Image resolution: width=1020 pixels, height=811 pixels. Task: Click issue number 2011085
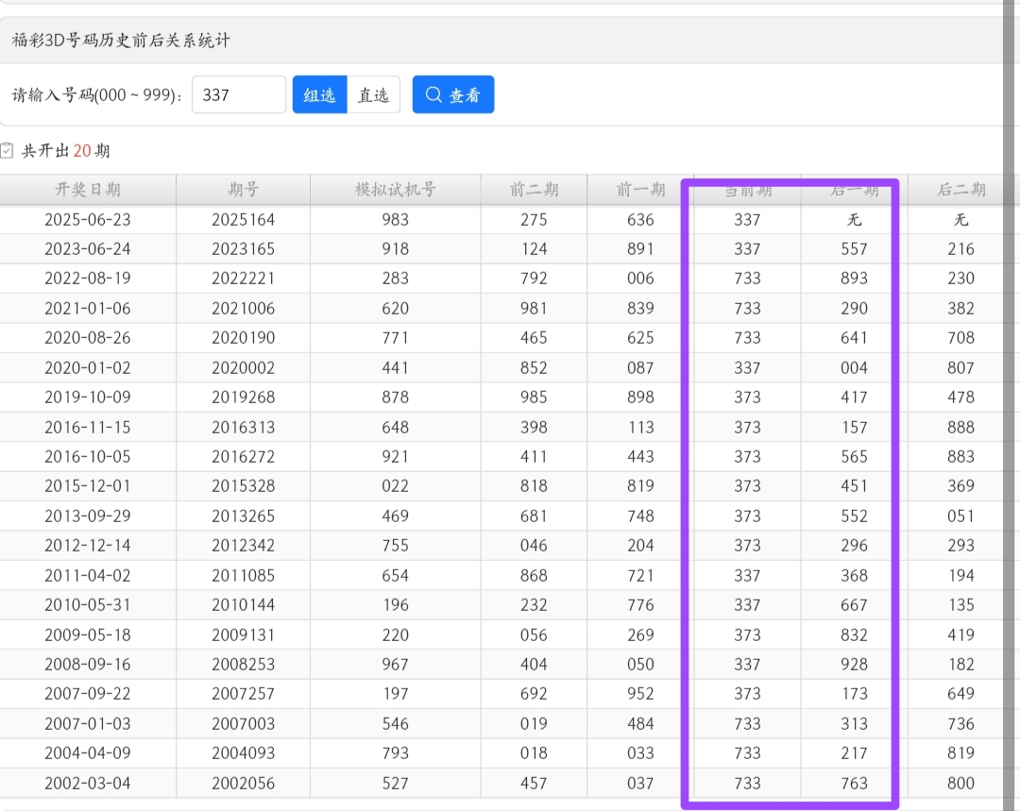click(x=244, y=576)
